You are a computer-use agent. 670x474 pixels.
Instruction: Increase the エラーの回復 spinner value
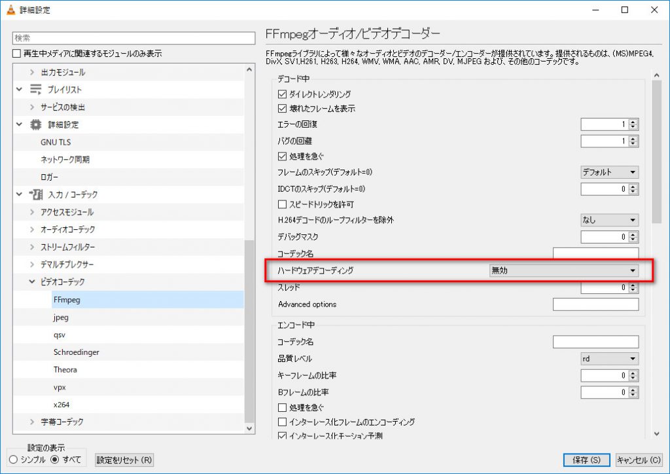tap(633, 122)
